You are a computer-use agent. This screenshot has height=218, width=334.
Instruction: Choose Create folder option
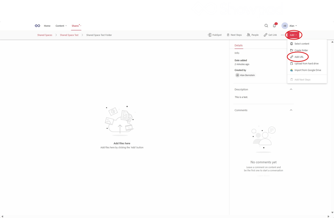click(301, 50)
